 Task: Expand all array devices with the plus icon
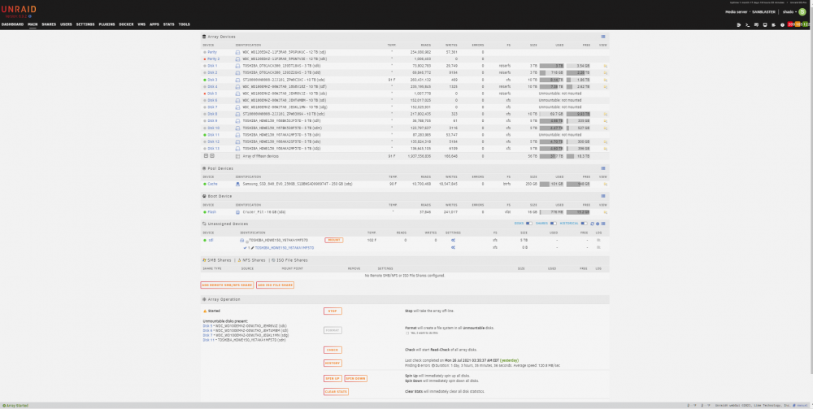point(206,155)
